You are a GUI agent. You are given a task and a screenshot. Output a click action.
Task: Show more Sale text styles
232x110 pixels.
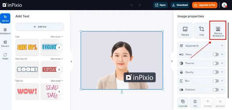[x=57, y=37]
